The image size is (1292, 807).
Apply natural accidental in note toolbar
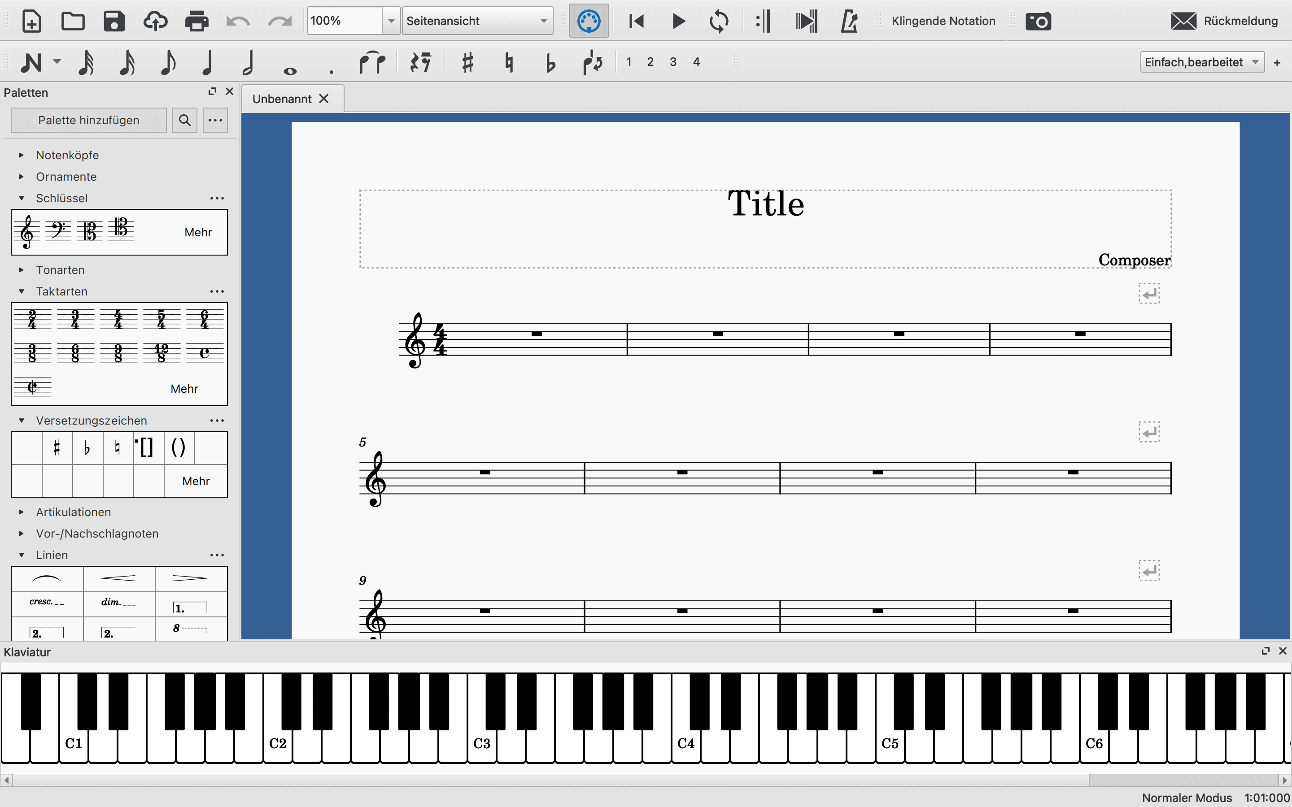[x=509, y=62]
